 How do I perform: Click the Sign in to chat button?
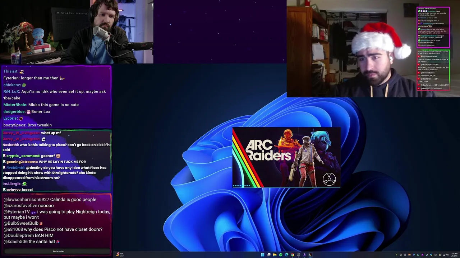coord(58,251)
